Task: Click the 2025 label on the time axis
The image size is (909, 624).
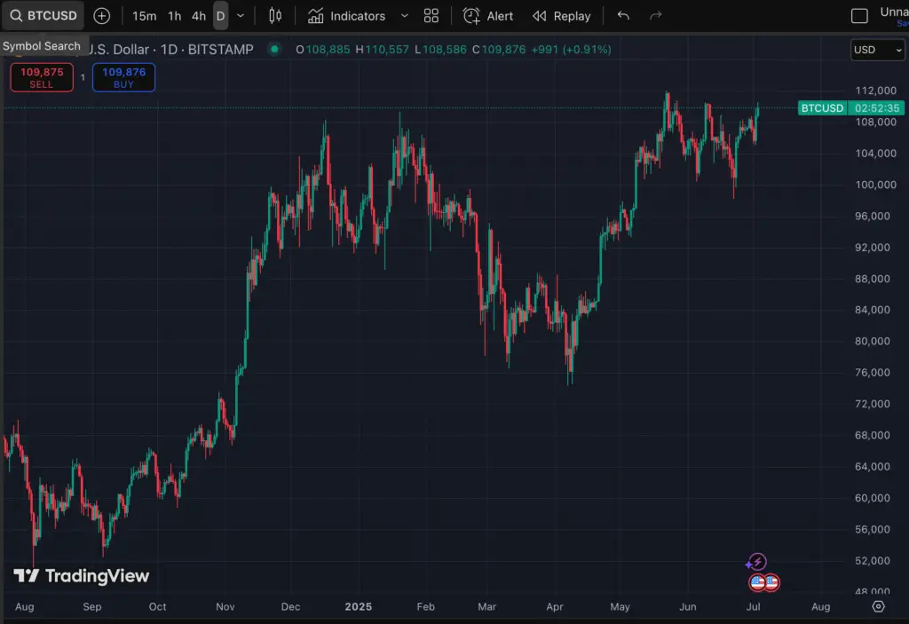Action: (359, 606)
